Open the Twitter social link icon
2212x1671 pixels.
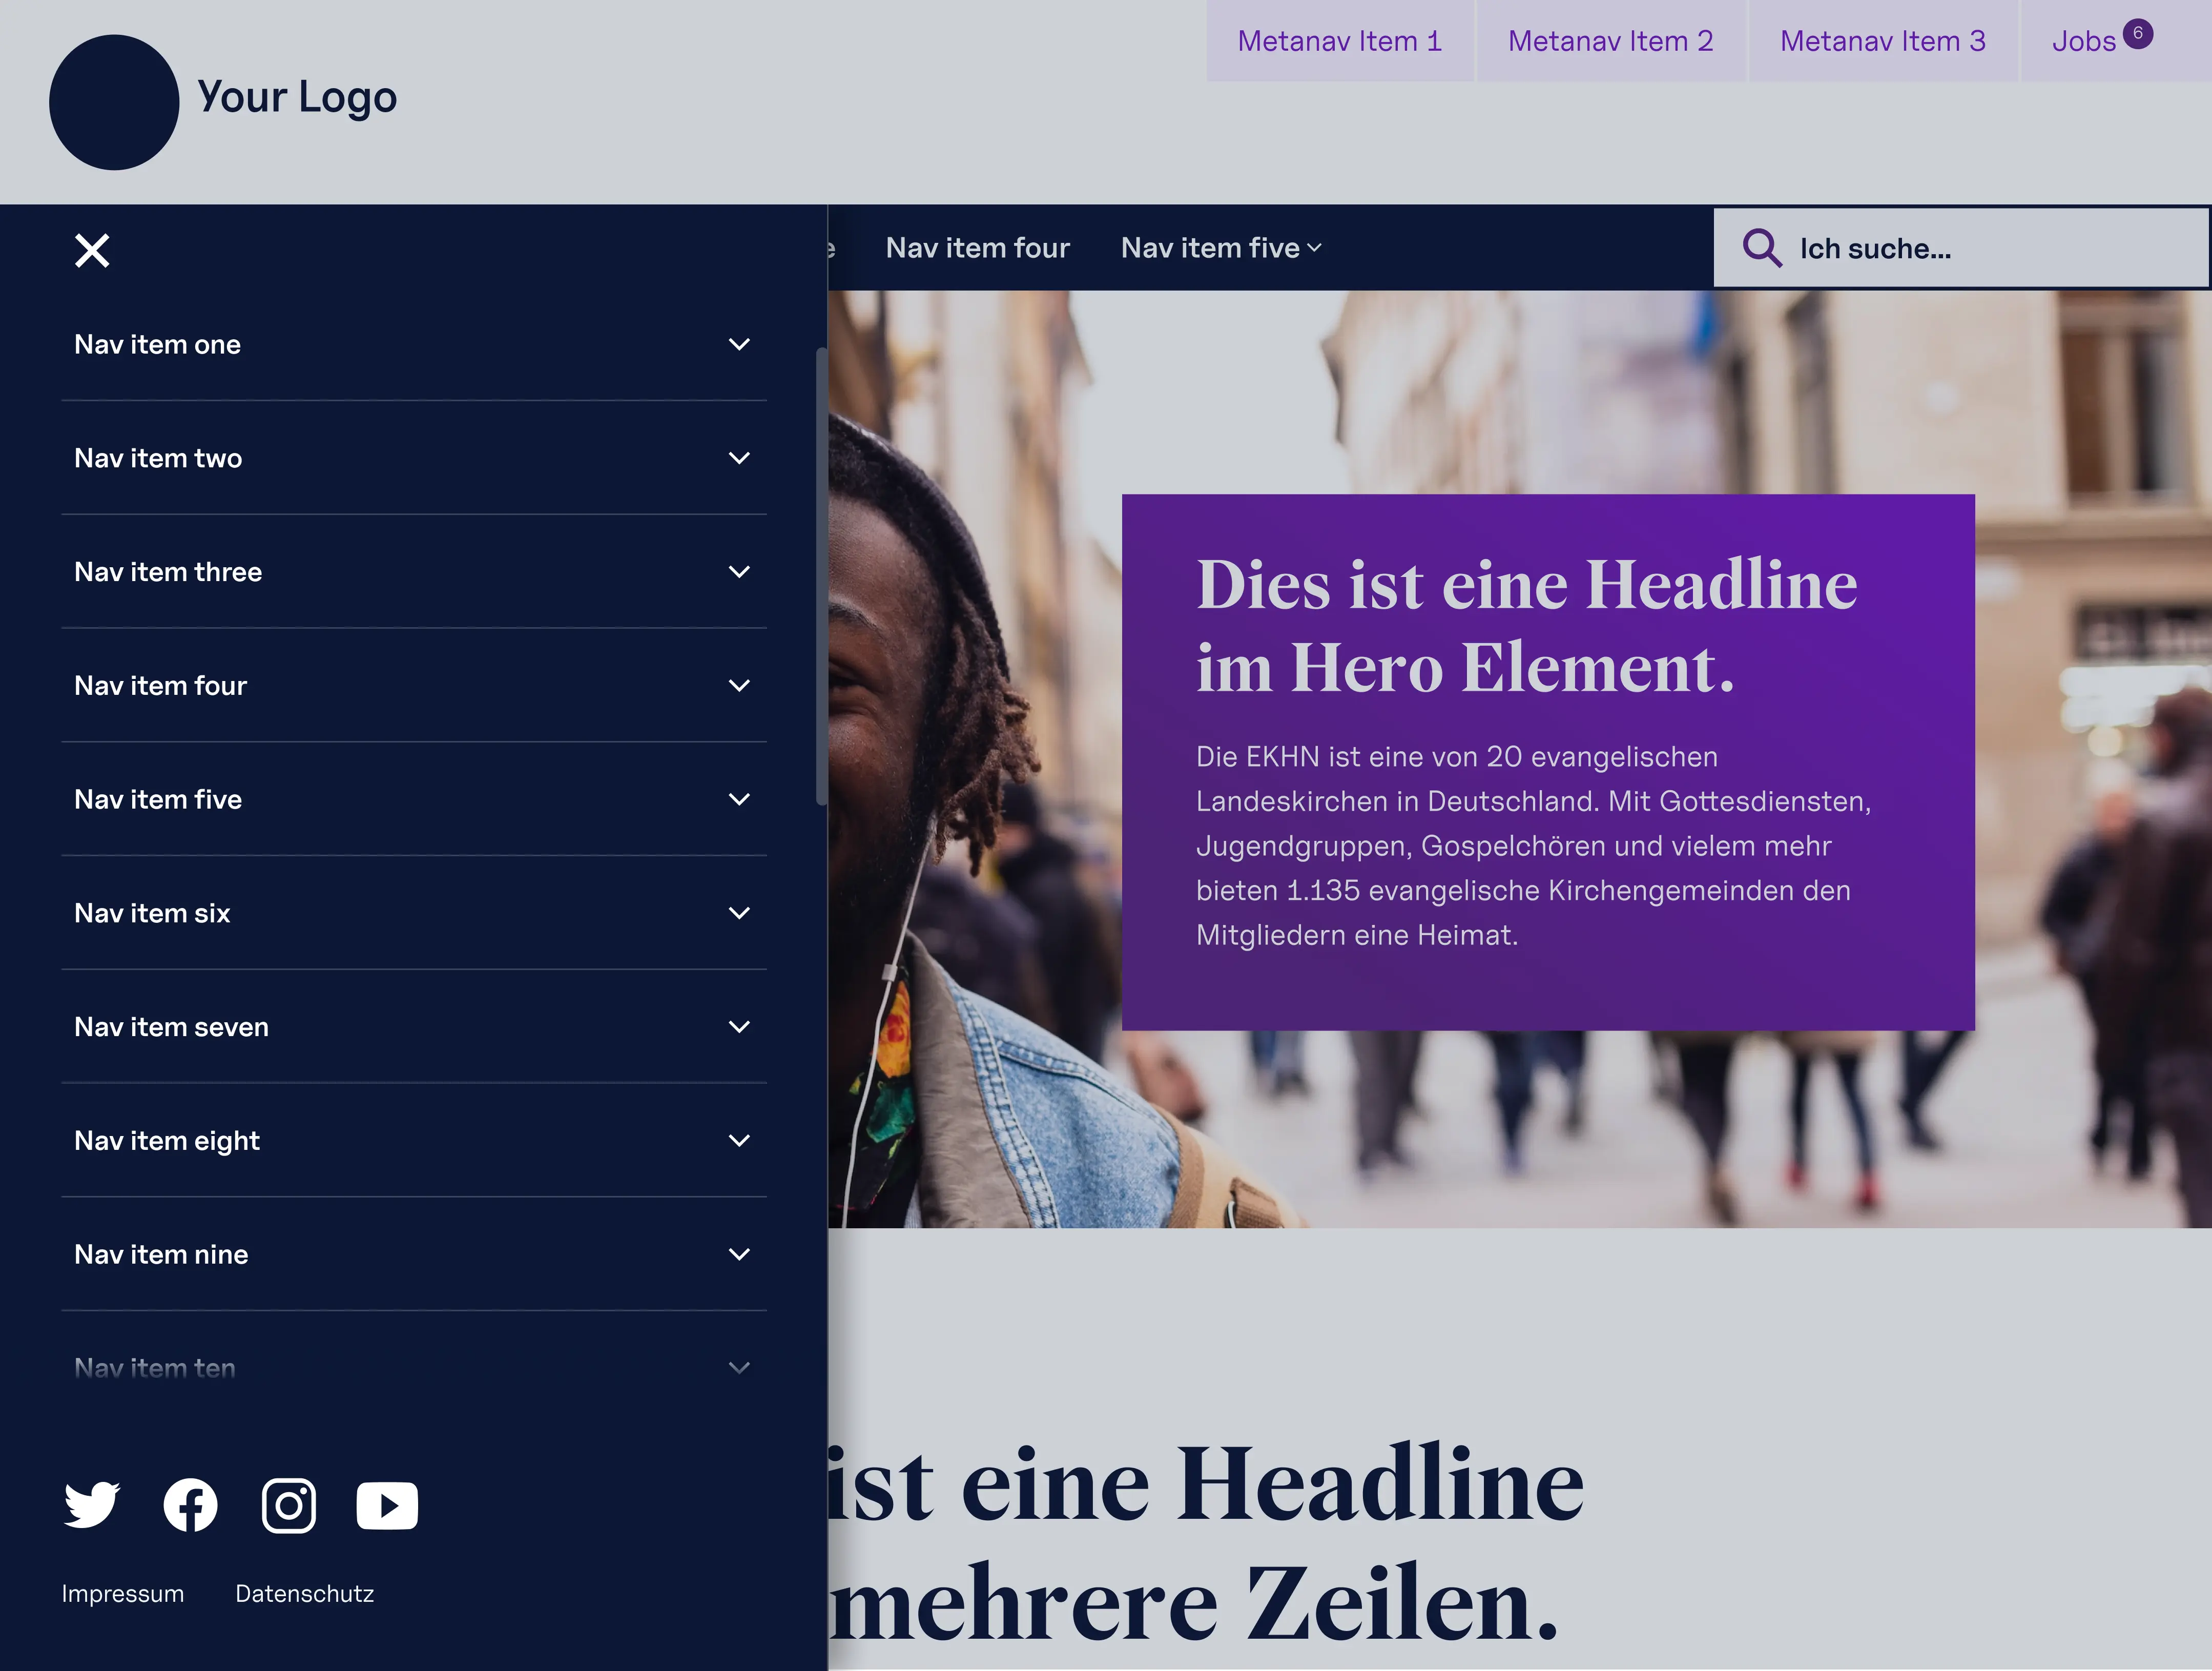pos(92,1504)
